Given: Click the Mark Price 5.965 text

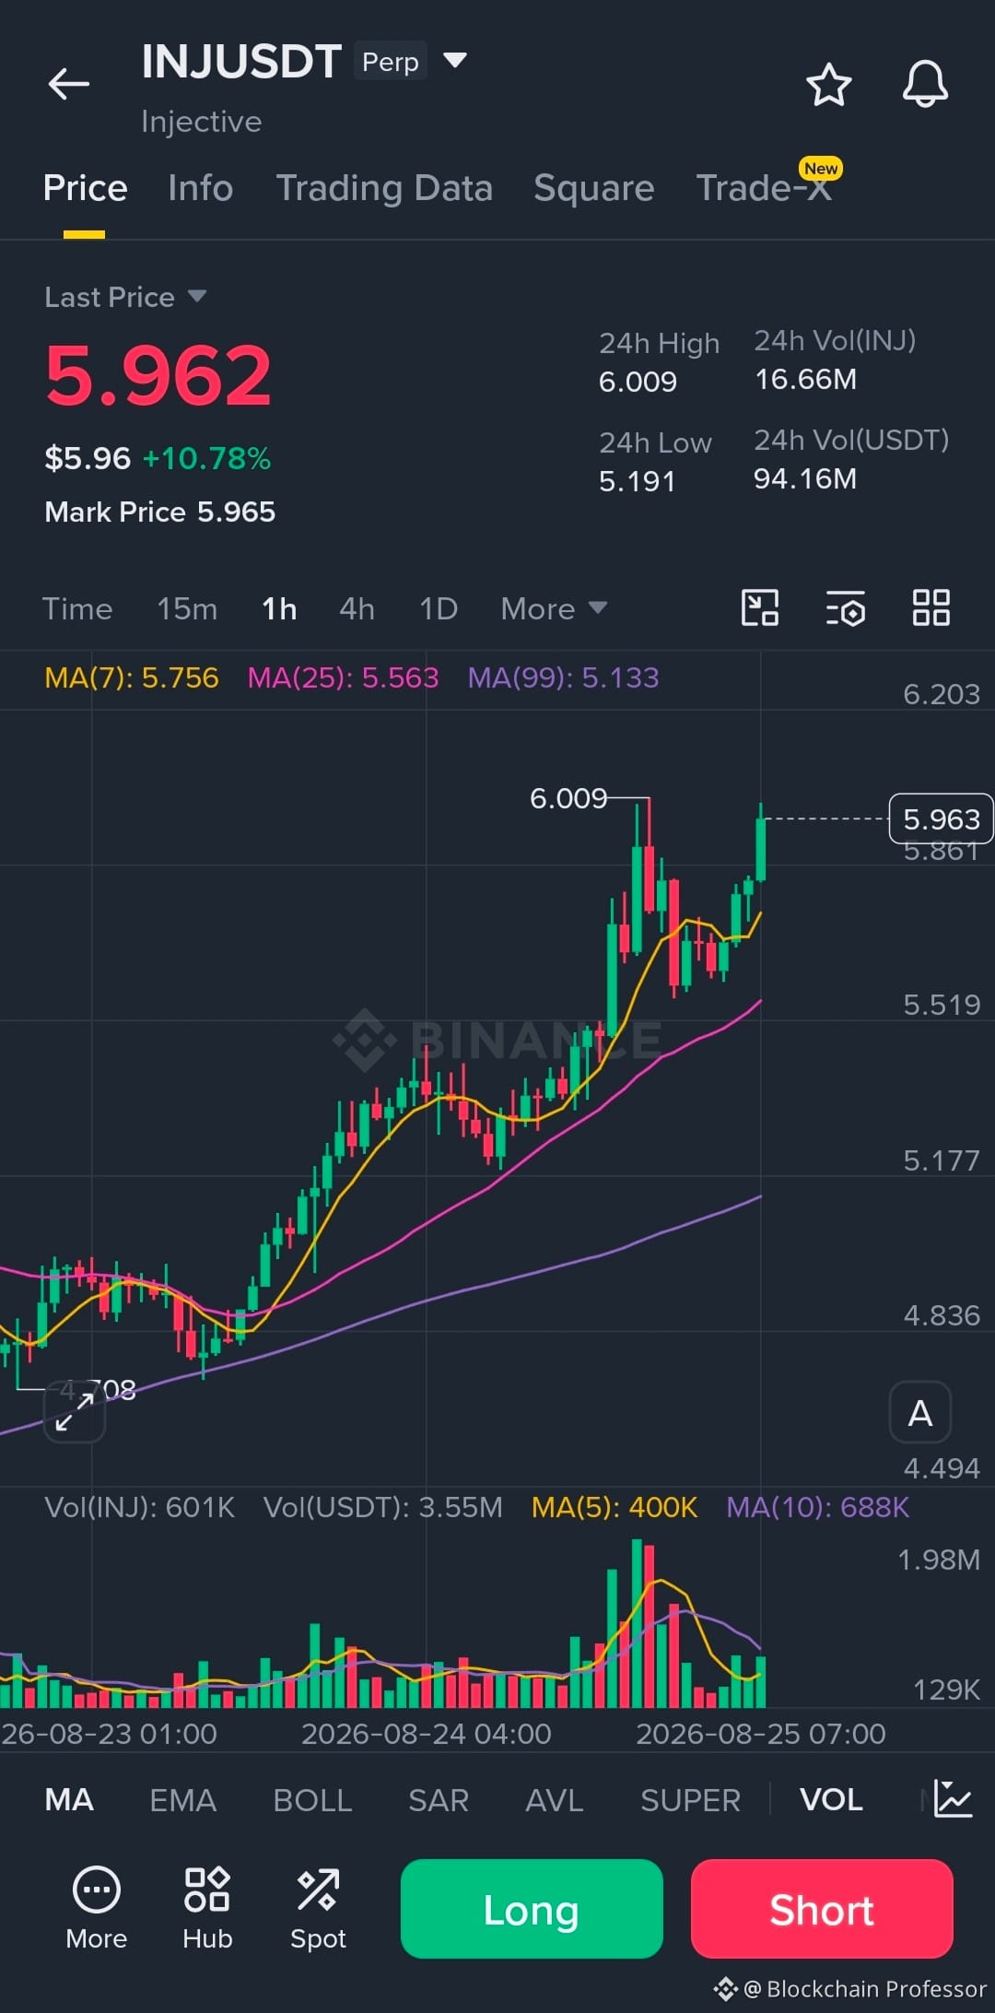Looking at the screenshot, I should coord(159,512).
